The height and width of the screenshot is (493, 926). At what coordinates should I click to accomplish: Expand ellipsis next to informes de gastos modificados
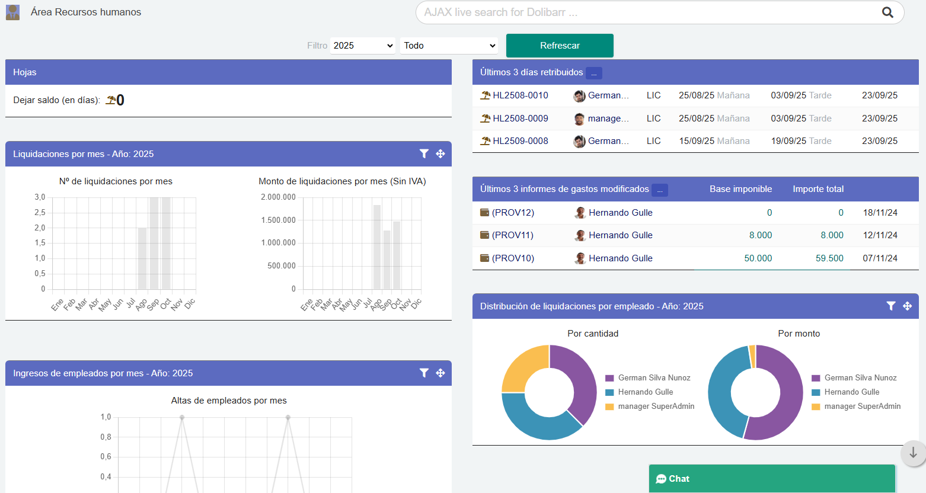pos(660,190)
